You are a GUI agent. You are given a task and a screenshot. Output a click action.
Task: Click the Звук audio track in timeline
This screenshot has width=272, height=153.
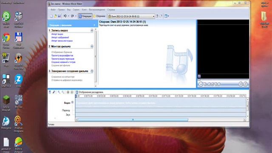tap(161, 115)
